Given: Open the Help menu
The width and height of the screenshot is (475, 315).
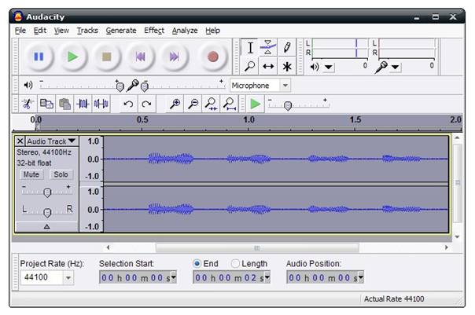Looking at the screenshot, I should 212,31.
